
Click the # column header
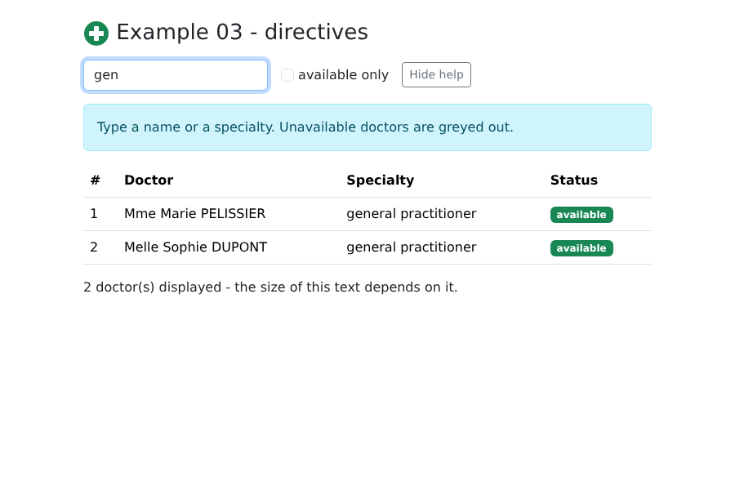click(x=96, y=180)
